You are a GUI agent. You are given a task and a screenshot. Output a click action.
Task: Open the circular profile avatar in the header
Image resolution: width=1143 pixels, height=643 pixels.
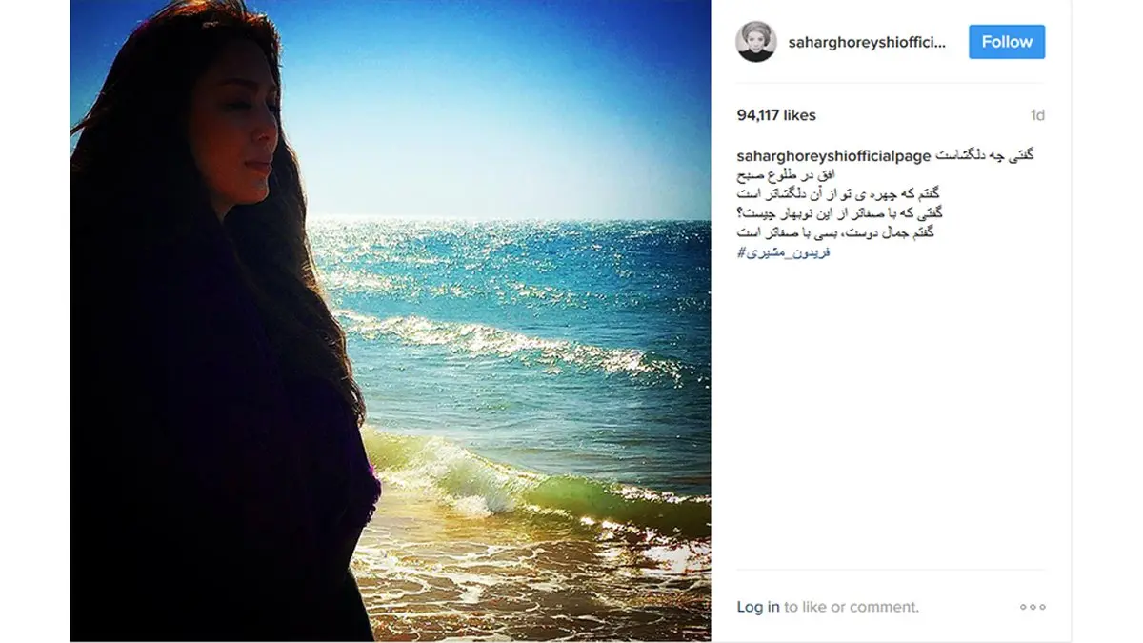pos(756,42)
